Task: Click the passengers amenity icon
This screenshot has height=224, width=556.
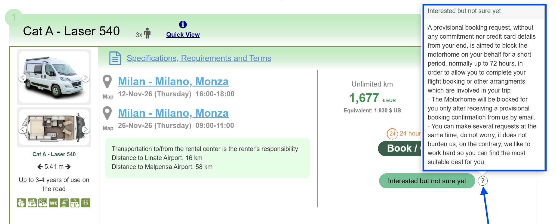Action: click(21, 203)
